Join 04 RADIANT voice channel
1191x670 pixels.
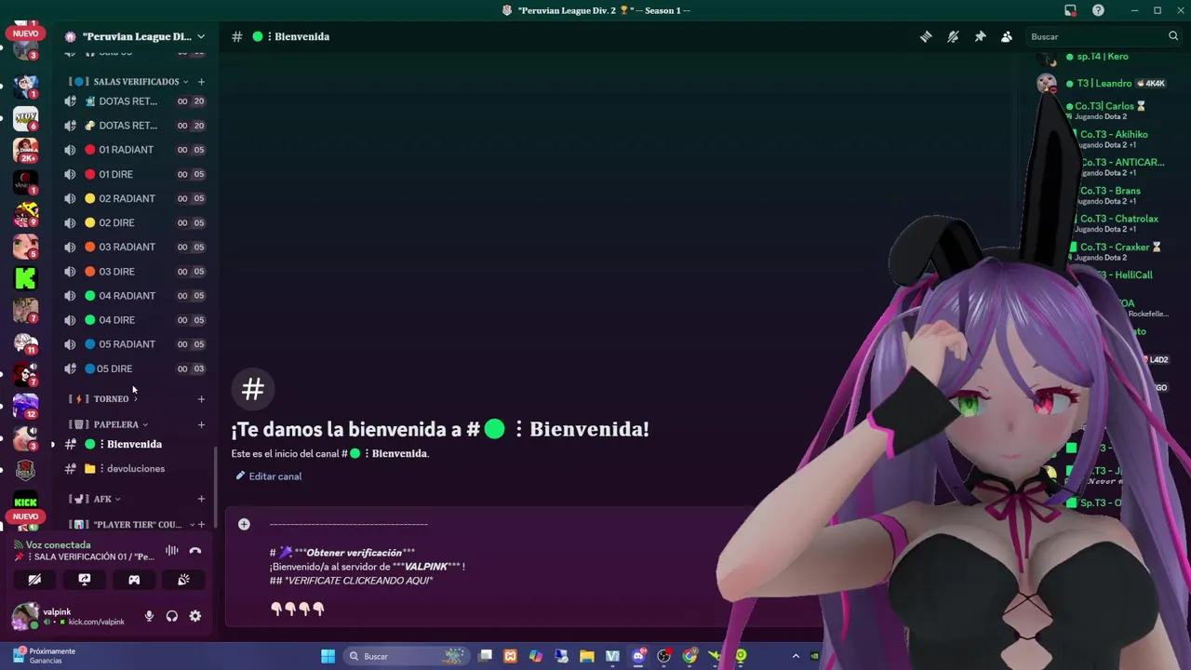pyautogui.click(x=136, y=296)
